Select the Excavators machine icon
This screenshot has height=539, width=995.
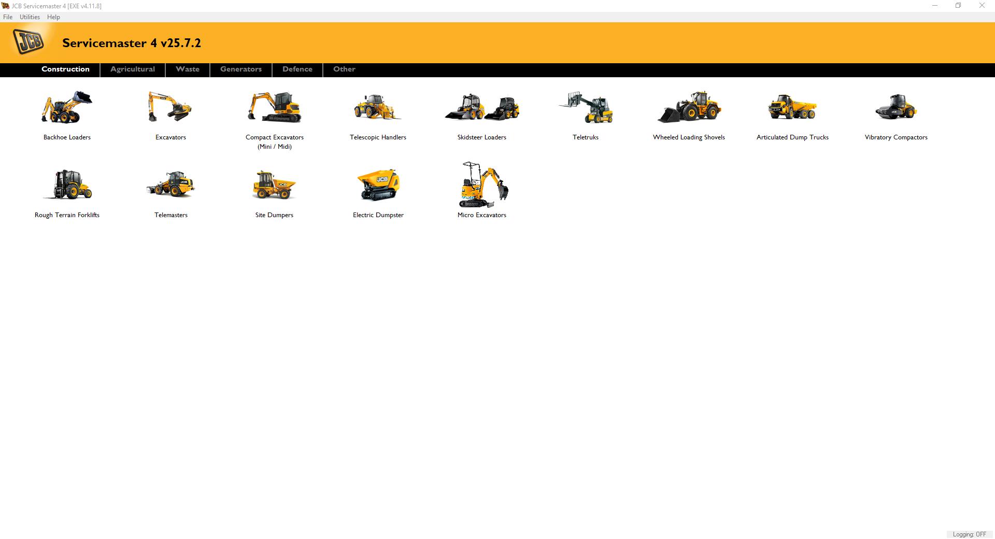click(170, 107)
